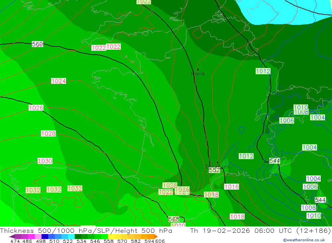Click the Dourbies location dot marker
This screenshot has width=332, height=243.
click(x=217, y=163)
